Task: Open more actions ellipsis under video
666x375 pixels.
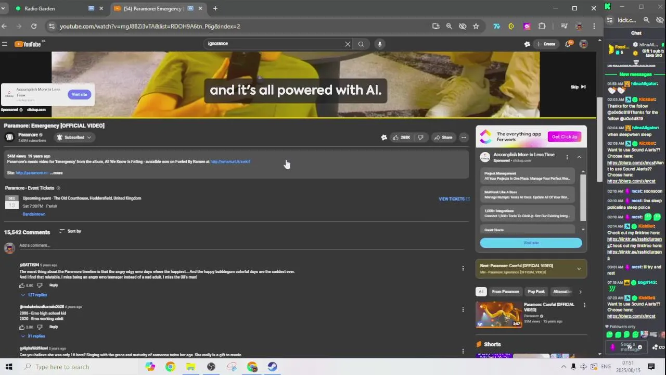Action: pyautogui.click(x=464, y=137)
